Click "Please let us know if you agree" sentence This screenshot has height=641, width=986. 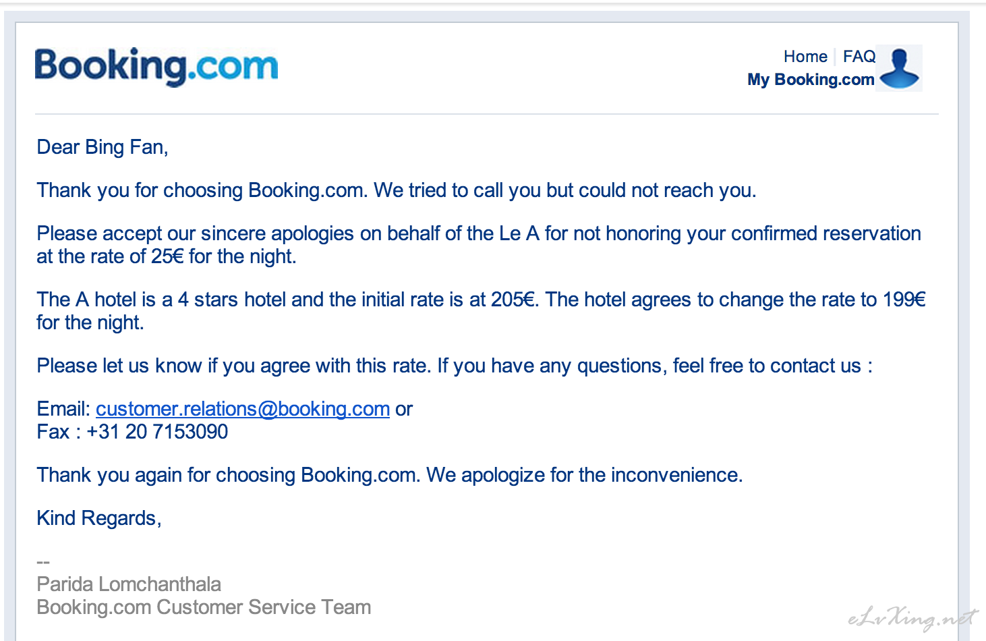(x=233, y=366)
